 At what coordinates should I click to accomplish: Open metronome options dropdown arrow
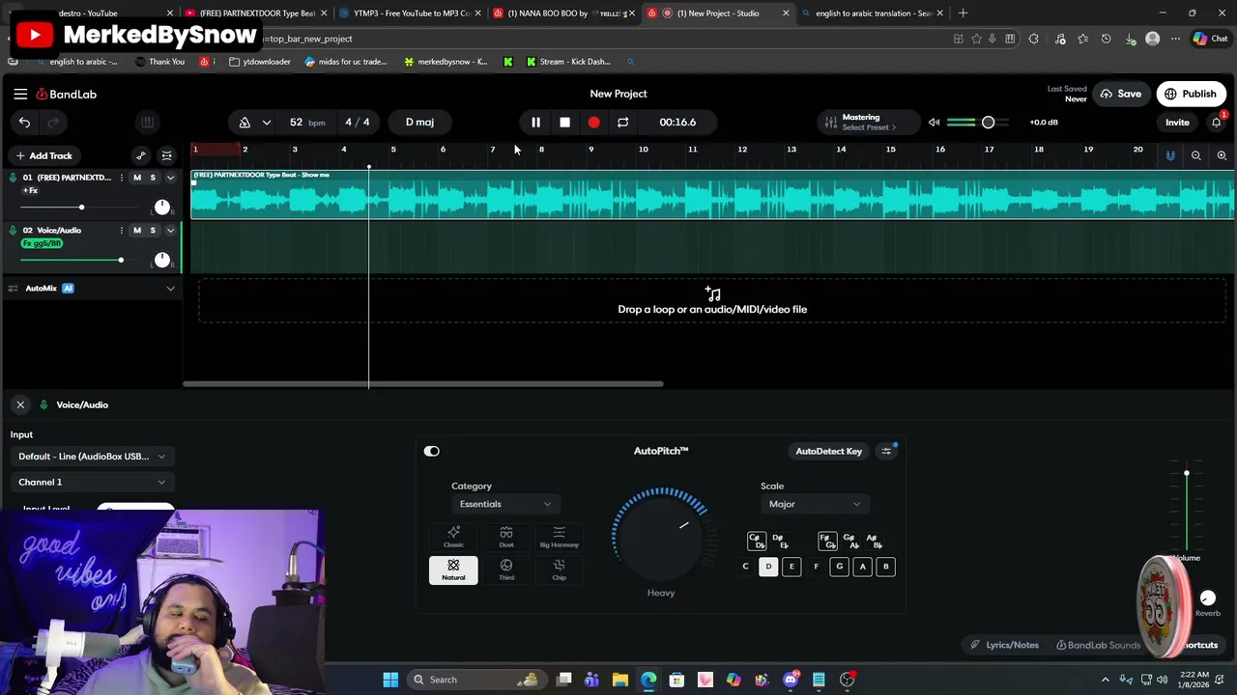(267, 123)
